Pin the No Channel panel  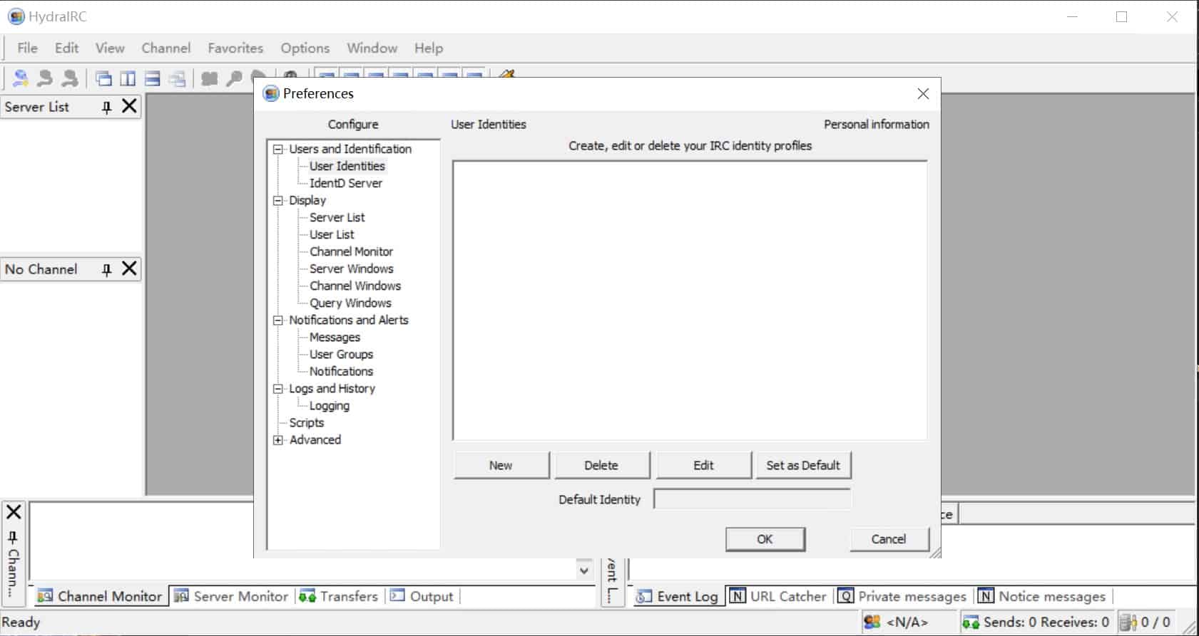click(106, 270)
